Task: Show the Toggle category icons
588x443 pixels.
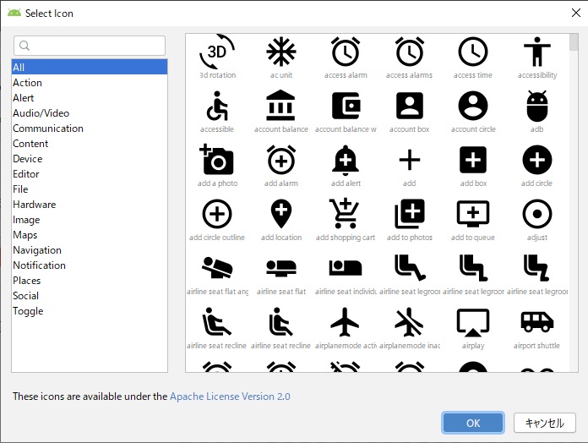Action: 90,311
